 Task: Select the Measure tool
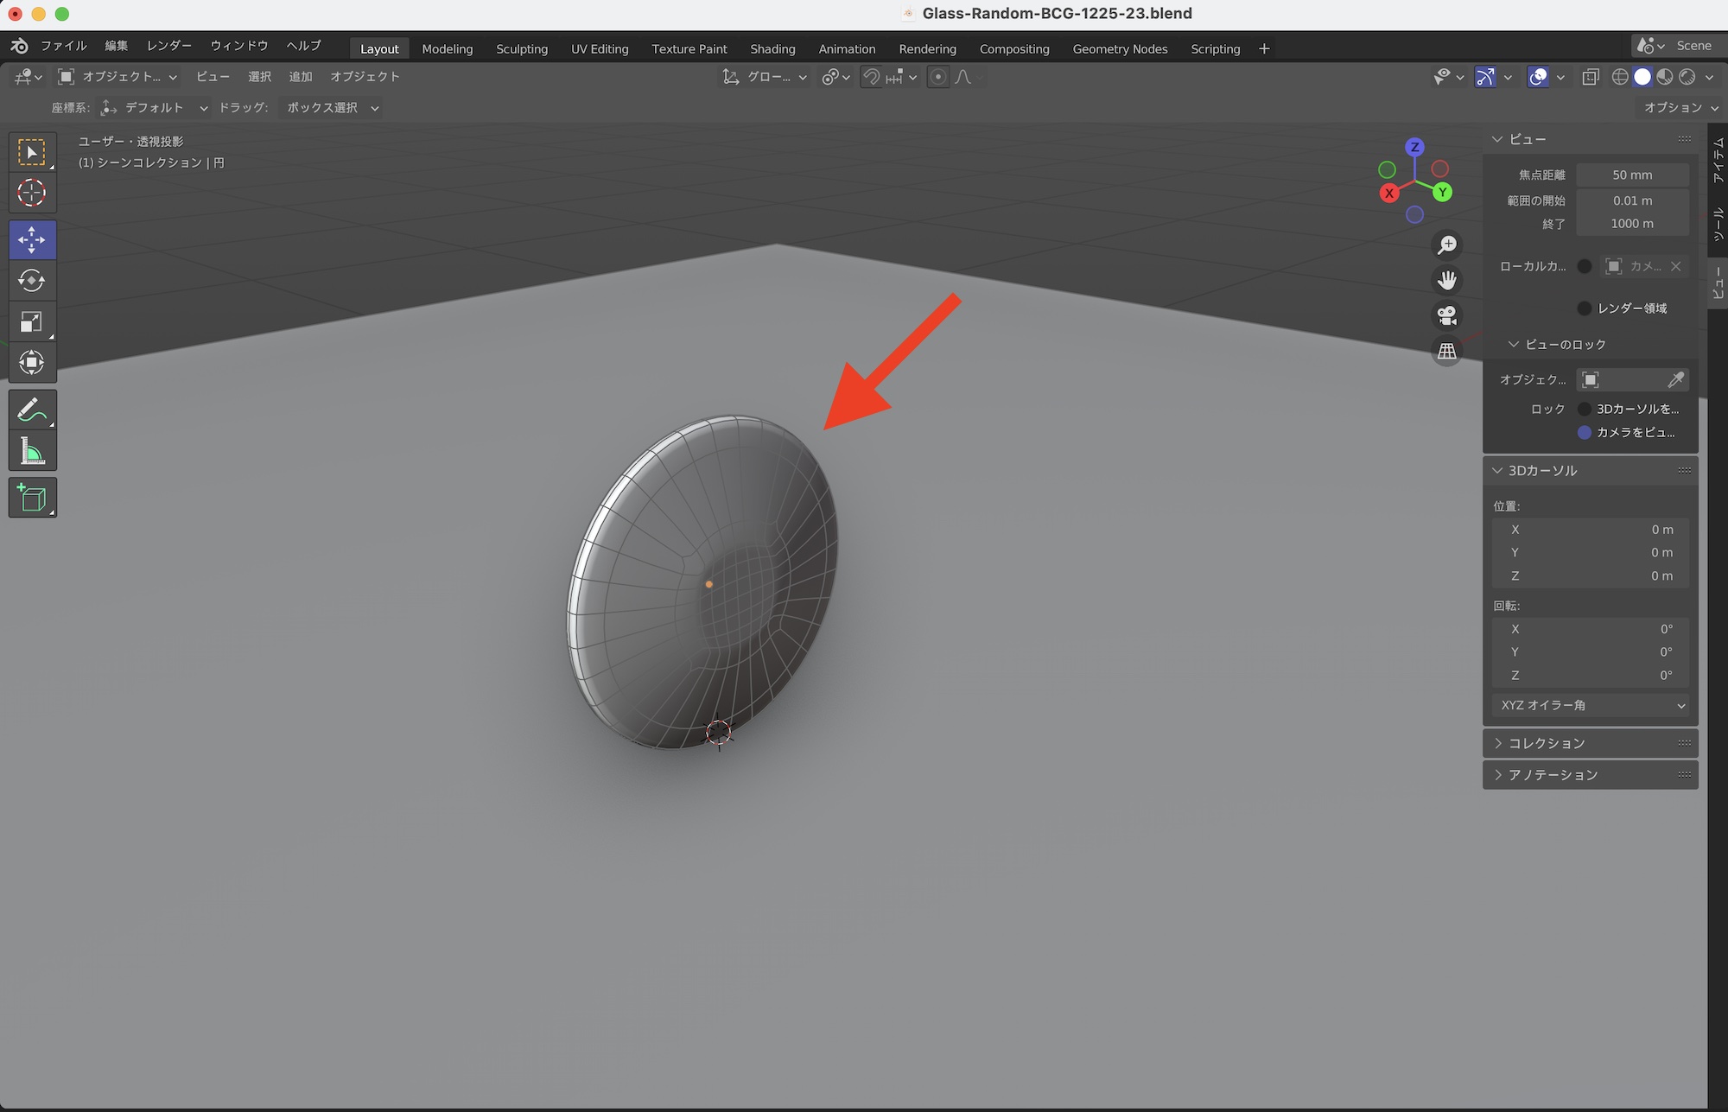(32, 450)
